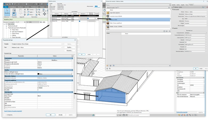Click the Proprietà palette icon in ribbon
The image size is (208, 120).
point(14,14)
